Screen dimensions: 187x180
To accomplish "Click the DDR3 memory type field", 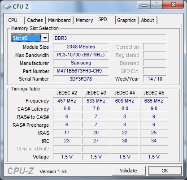I will pos(110,38).
